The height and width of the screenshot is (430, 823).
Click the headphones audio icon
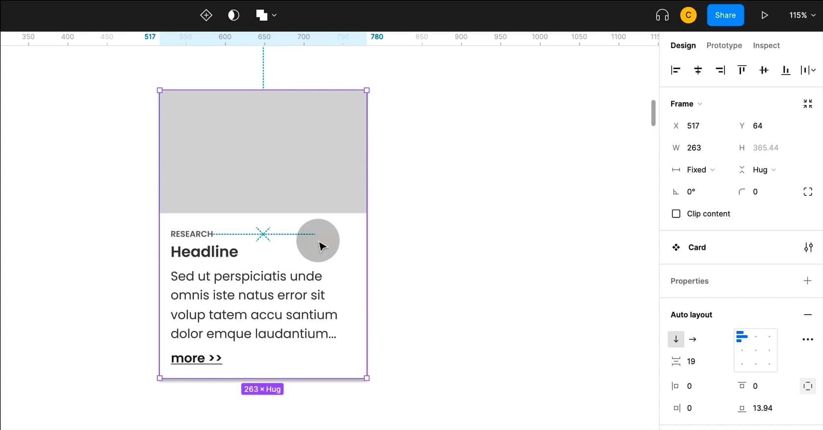(662, 15)
